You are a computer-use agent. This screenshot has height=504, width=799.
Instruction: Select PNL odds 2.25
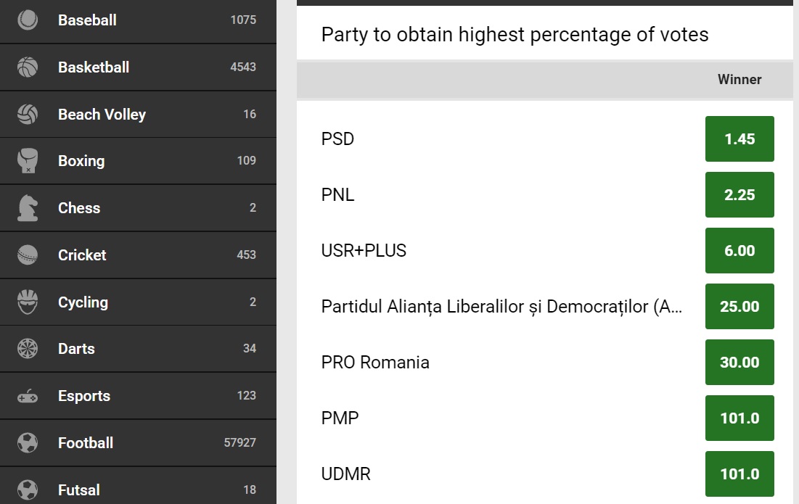click(x=739, y=194)
